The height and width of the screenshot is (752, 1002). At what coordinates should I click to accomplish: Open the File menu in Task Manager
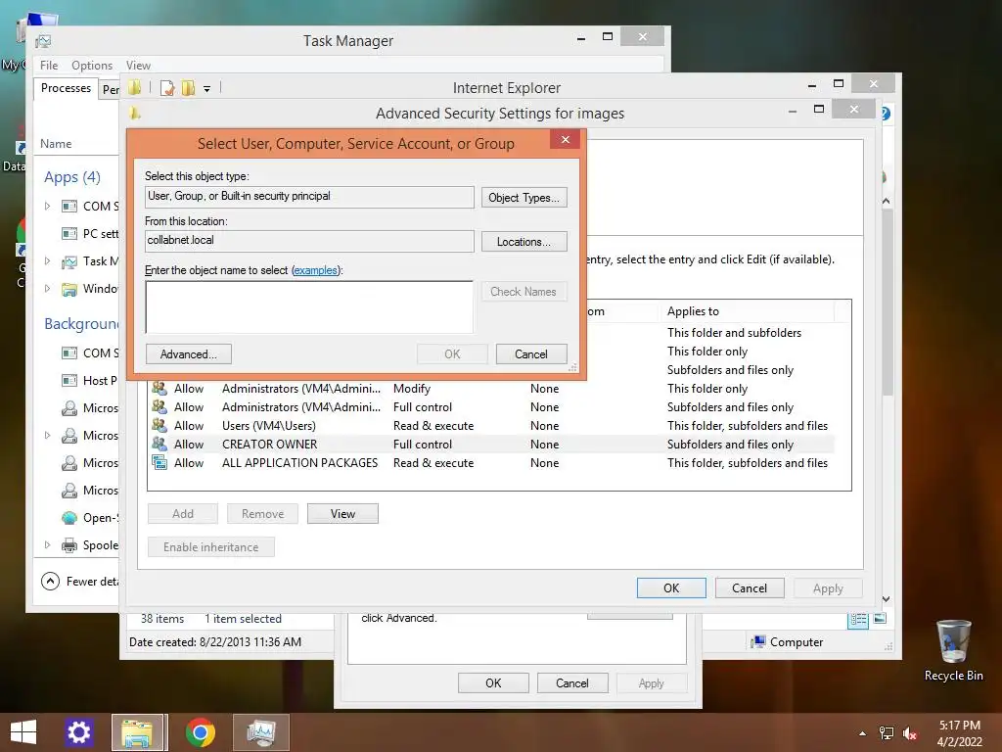[x=49, y=66]
